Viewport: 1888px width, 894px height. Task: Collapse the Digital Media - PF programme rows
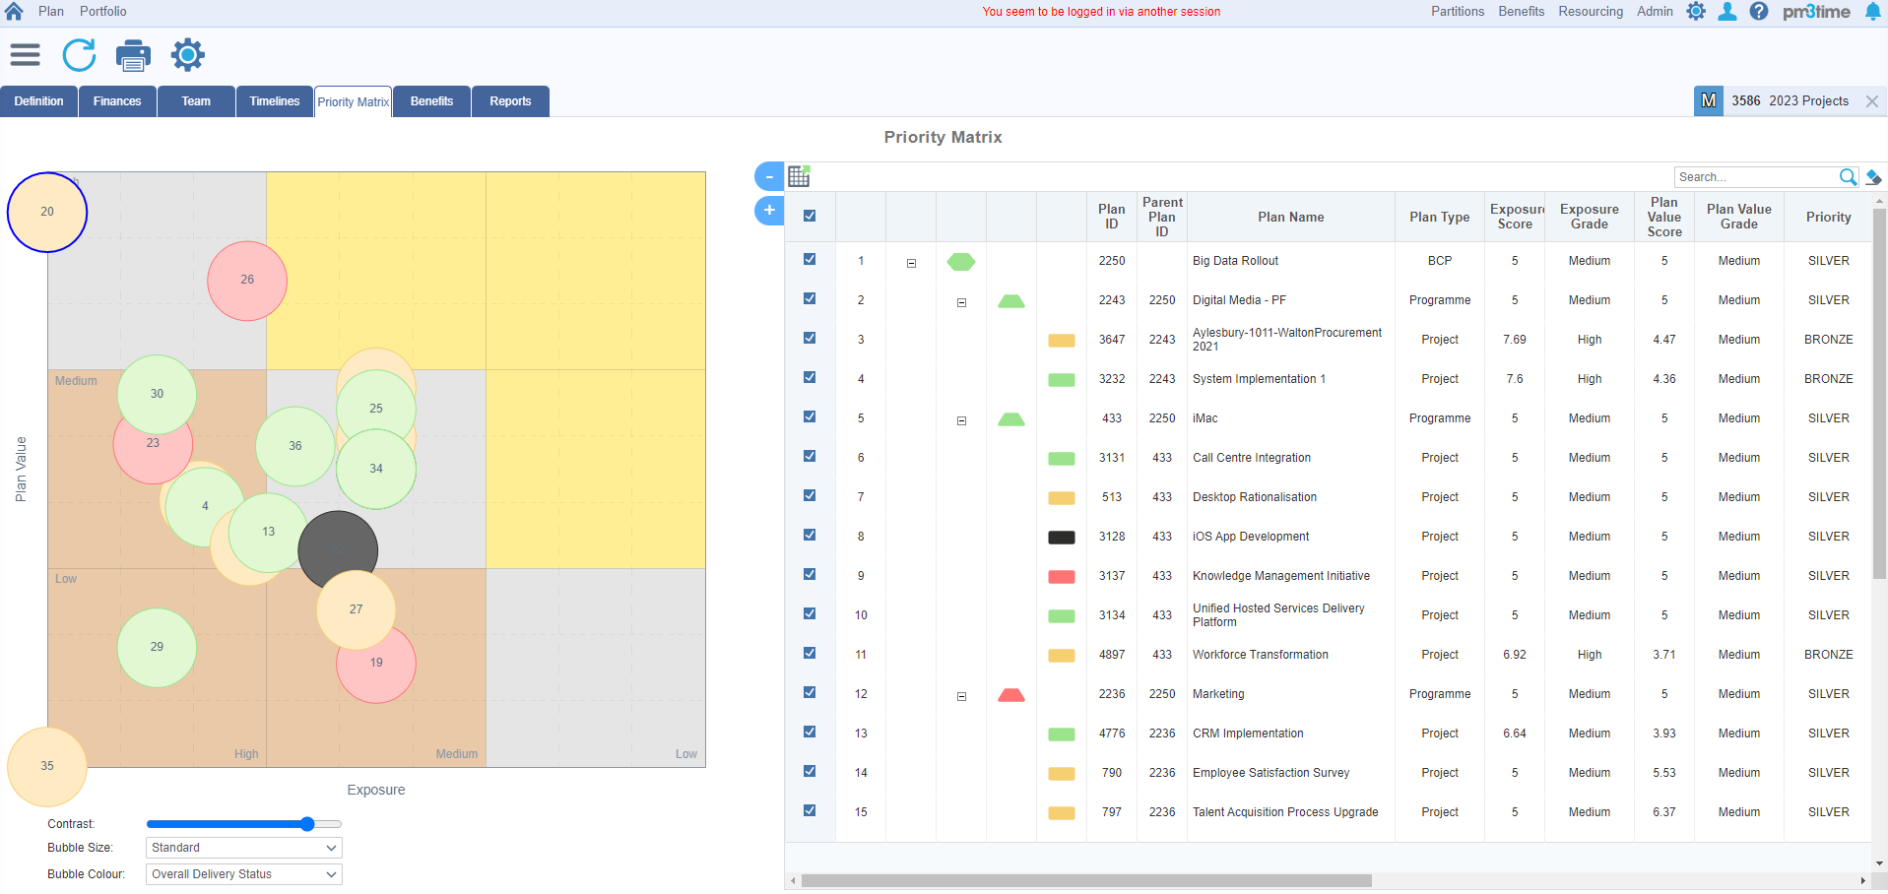tap(960, 301)
